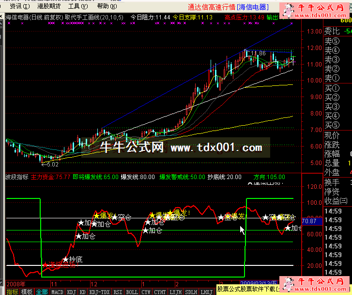Click the chart title 海信电器(日线.前复权)
This screenshot has width=352, height=295.
pyautogui.click(x=34, y=17)
